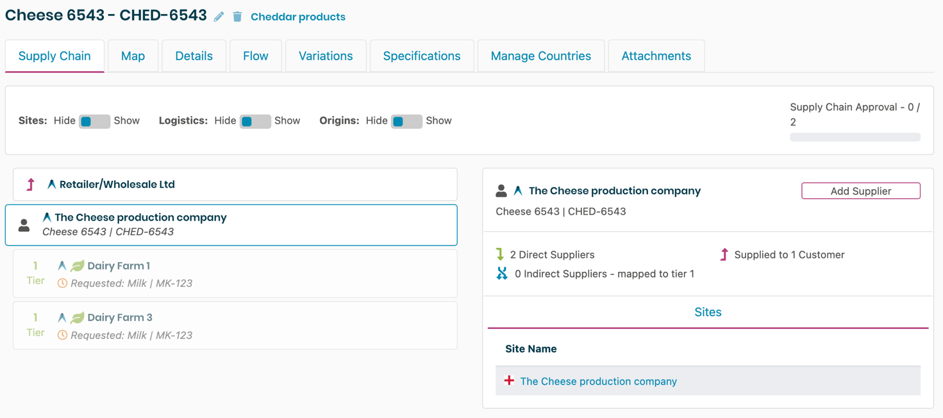Toggle the Sites hide/show switch
Screen dimensions: 943x418
click(x=94, y=121)
